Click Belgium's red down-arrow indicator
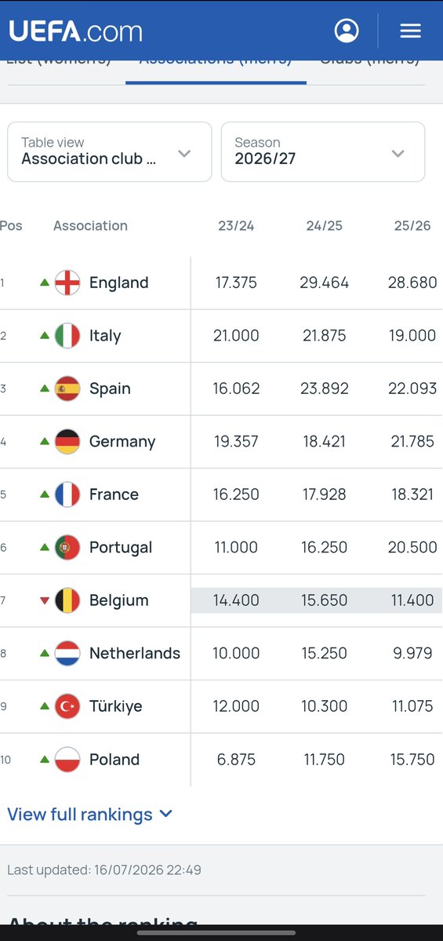The height and width of the screenshot is (941, 443). click(x=45, y=600)
